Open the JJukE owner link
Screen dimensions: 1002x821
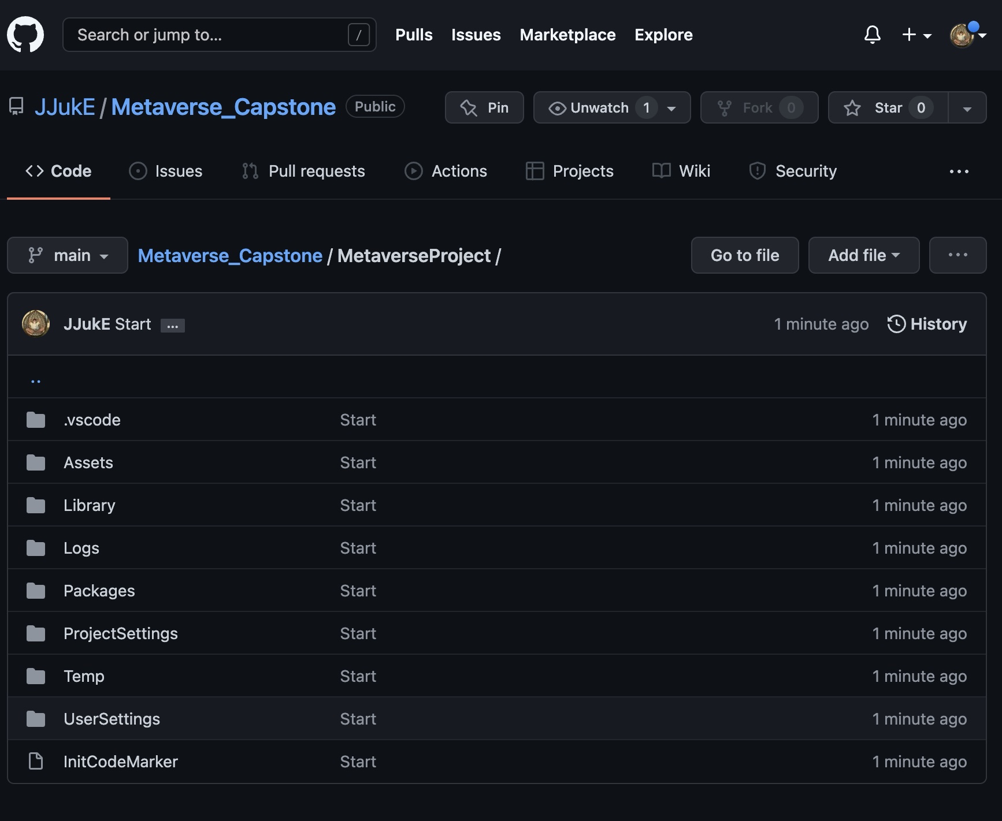[65, 107]
